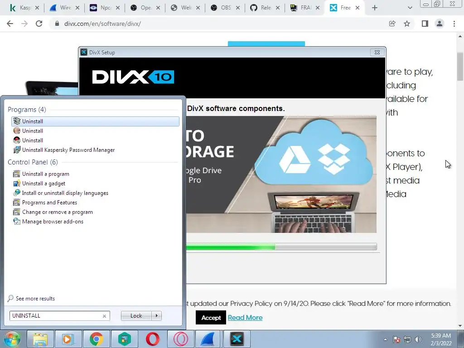Click the Action Center flag icon
The image size is (464, 348).
tap(396, 340)
